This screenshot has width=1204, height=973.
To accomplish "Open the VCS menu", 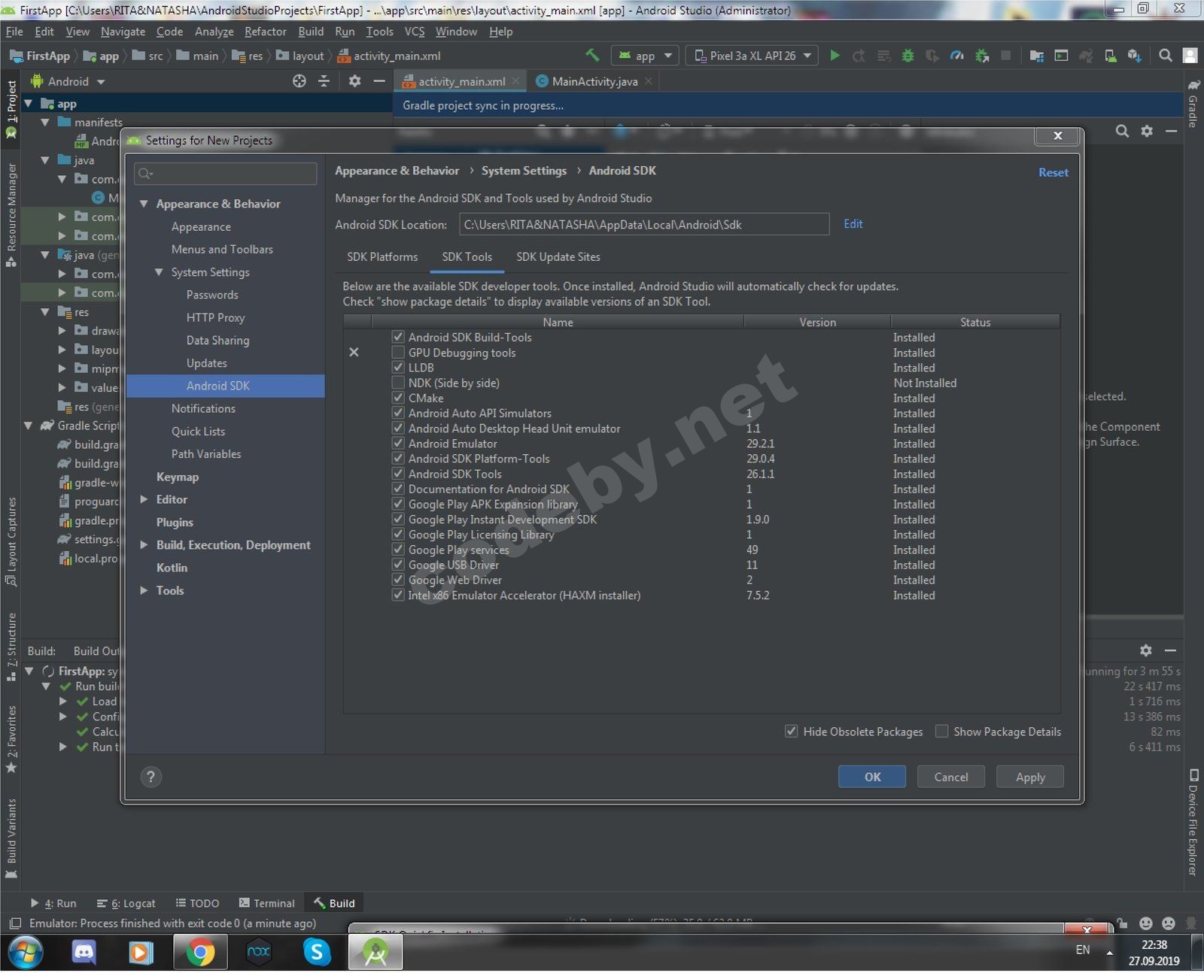I will coord(415,32).
